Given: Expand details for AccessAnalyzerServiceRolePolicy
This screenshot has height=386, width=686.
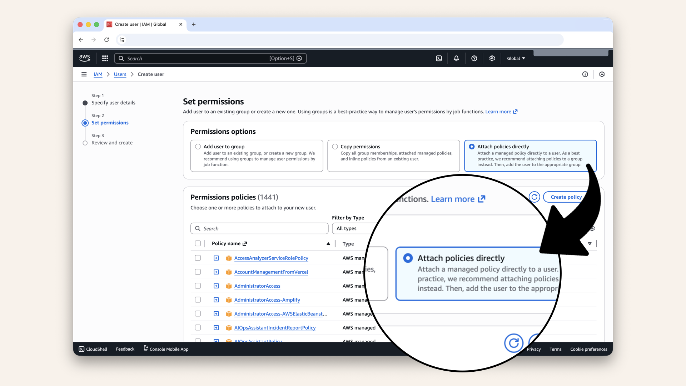Looking at the screenshot, I should click(x=216, y=258).
